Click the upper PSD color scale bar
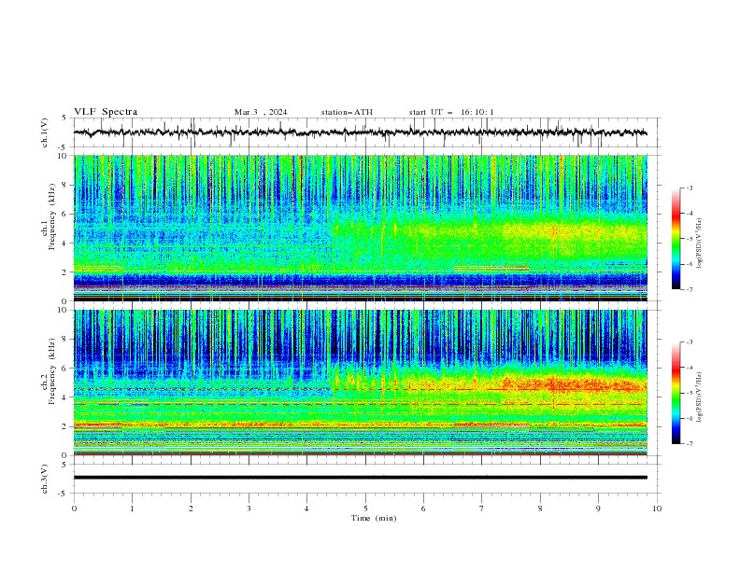The image size is (740, 571). (x=676, y=239)
